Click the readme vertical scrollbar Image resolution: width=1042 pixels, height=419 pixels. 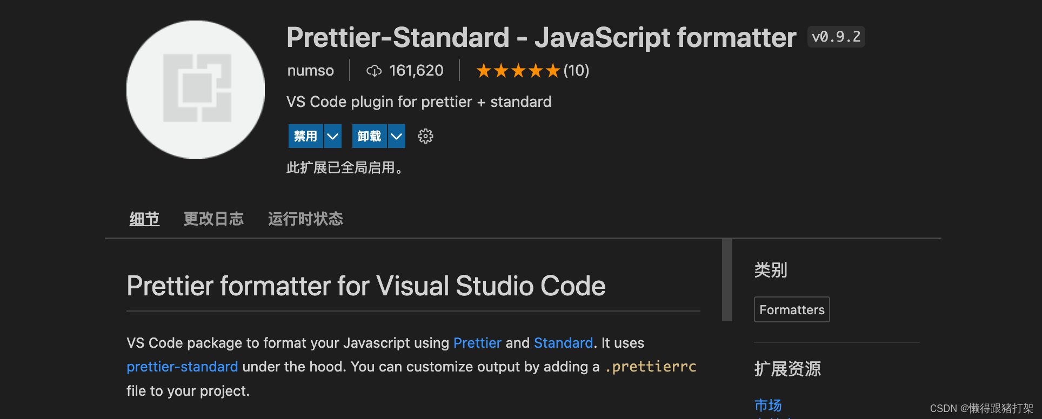tap(727, 280)
